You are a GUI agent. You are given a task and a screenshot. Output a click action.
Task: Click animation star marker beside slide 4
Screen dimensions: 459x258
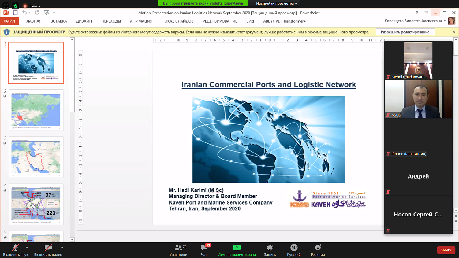click(x=5, y=191)
